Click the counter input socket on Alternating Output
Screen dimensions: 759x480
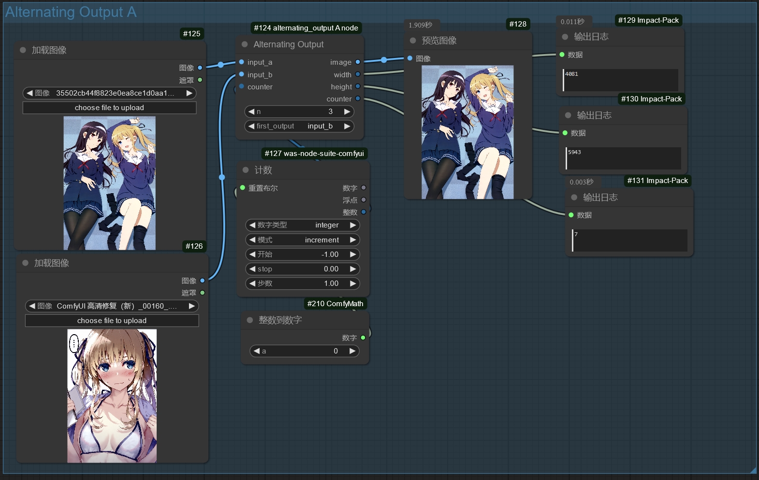pyautogui.click(x=242, y=86)
